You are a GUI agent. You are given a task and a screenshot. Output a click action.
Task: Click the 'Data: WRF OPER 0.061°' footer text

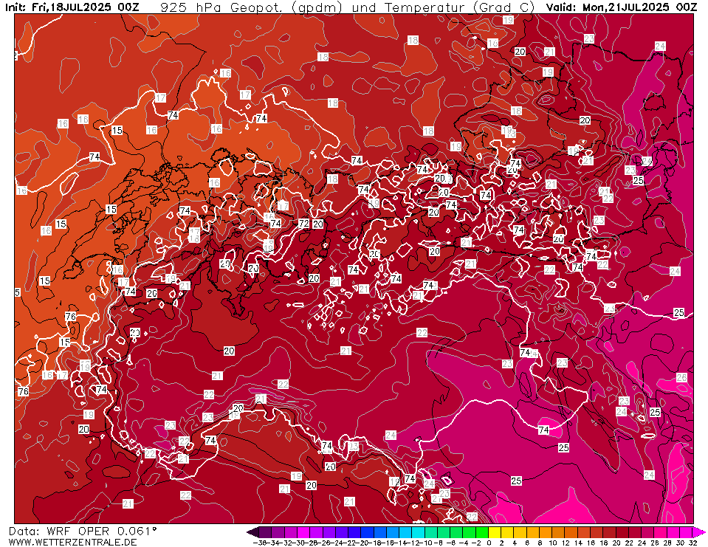point(83,531)
